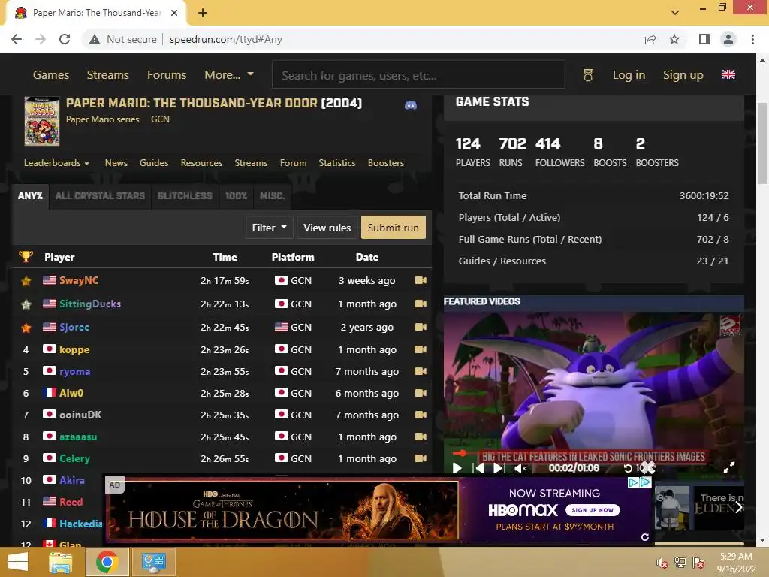Share this page icon in address bar
Screen dimensions: 769x577
click(650, 39)
